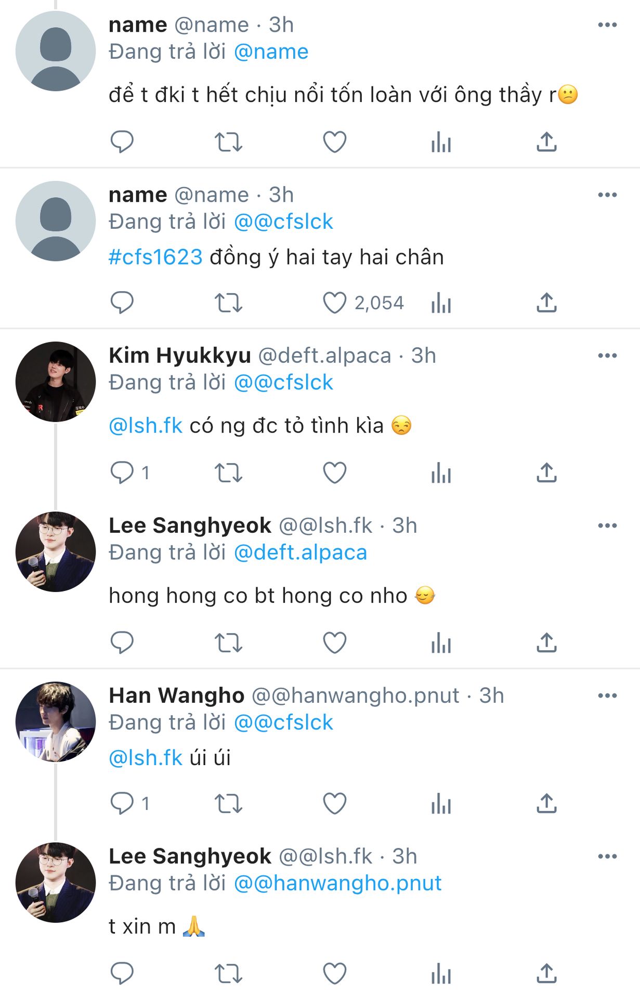Reply to Han Wangho's tweet
640x998 pixels.
[122, 804]
